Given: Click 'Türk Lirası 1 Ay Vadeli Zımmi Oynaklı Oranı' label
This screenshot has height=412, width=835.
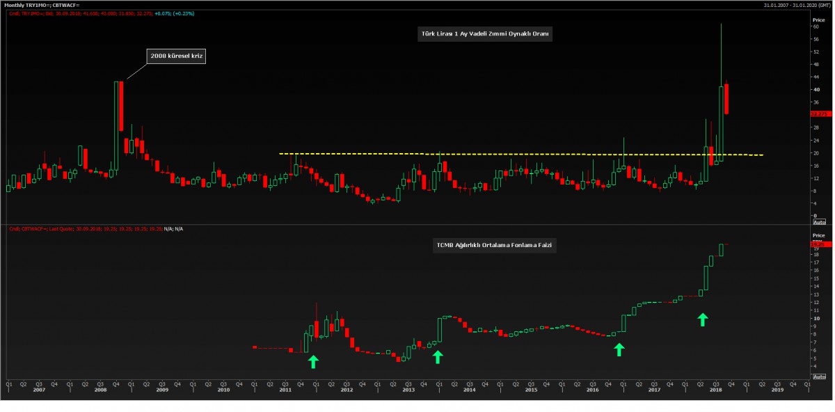Looking at the screenshot, I should (485, 33).
